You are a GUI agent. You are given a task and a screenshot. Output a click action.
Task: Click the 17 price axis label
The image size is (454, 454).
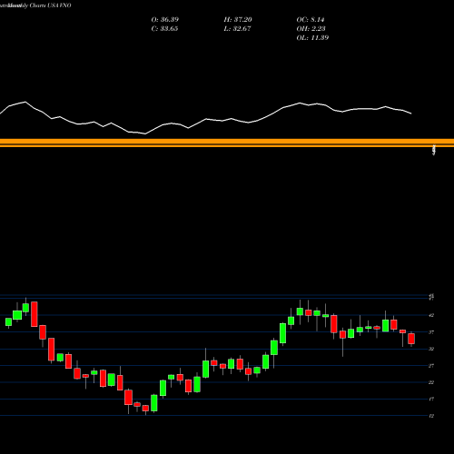click(x=431, y=400)
